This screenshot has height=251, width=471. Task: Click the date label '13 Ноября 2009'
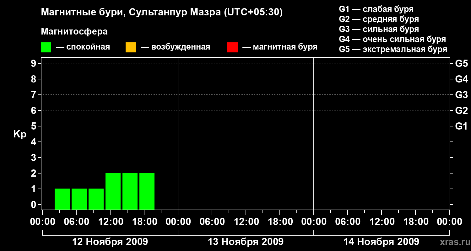pos(246,242)
